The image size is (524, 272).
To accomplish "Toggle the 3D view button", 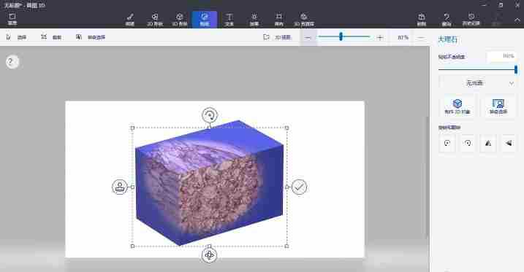I will click(x=277, y=37).
